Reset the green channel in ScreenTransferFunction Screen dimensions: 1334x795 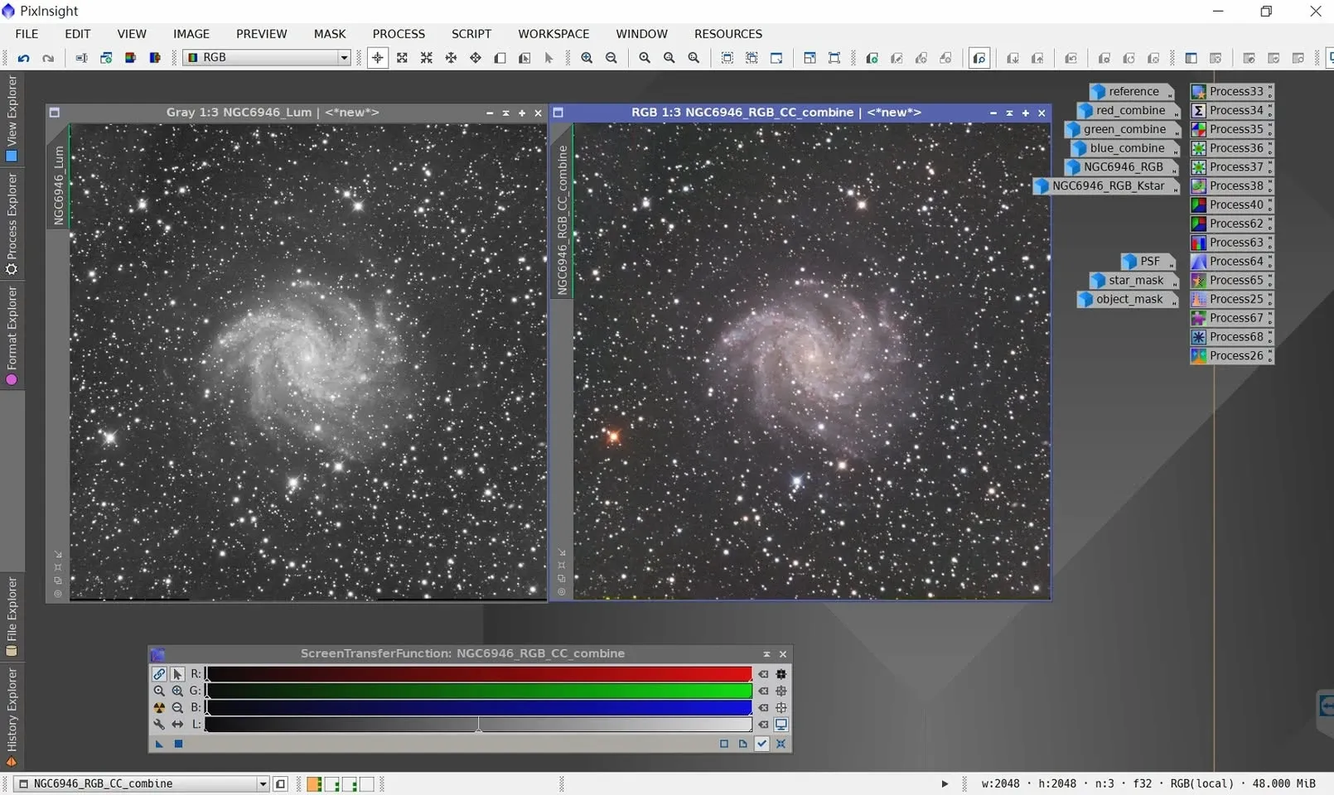point(763,691)
